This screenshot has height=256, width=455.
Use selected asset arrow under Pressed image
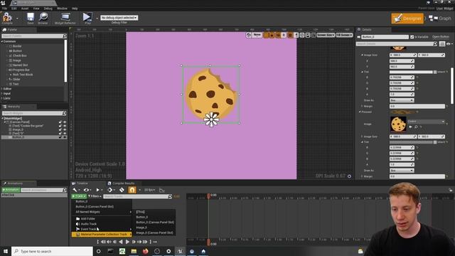(410, 127)
